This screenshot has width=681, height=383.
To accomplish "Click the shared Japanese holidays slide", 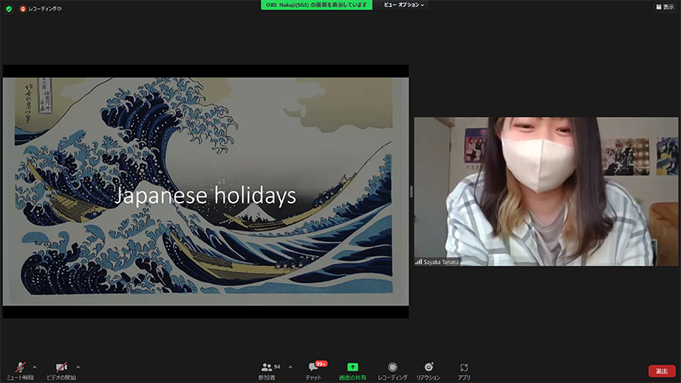I will pyautogui.click(x=205, y=191).
